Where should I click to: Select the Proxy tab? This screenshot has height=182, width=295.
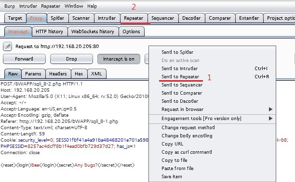36,18
